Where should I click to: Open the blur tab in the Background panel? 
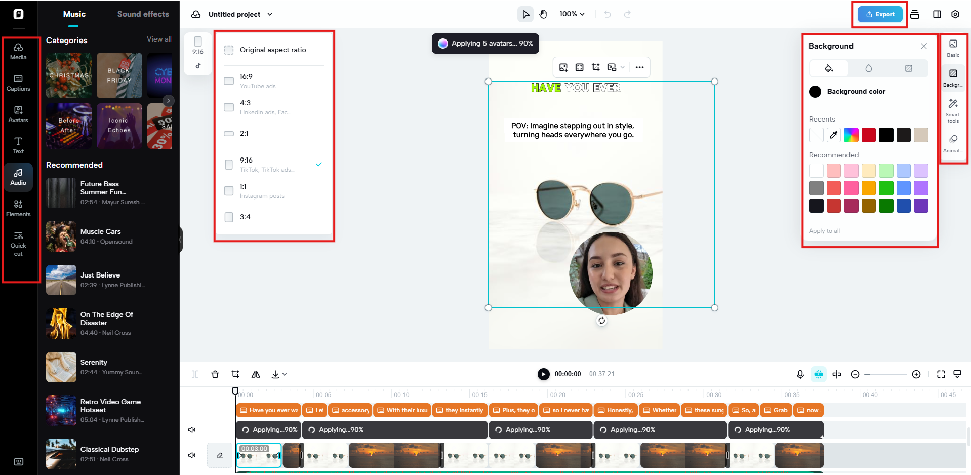[x=869, y=68]
